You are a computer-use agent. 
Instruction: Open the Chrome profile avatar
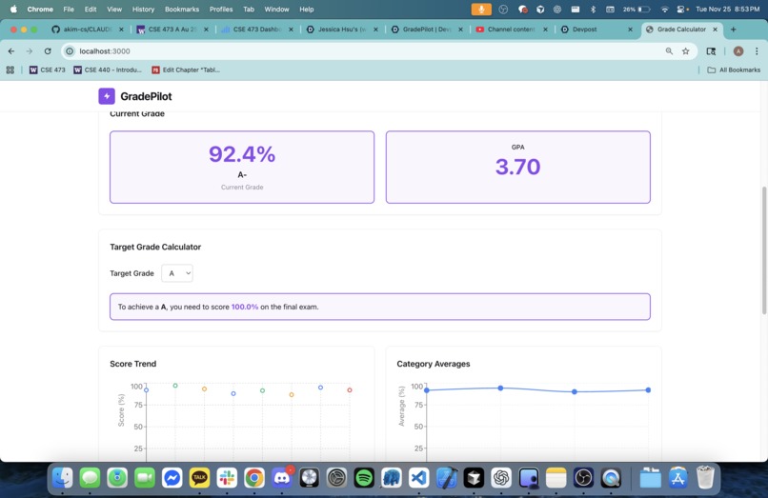[x=738, y=50]
